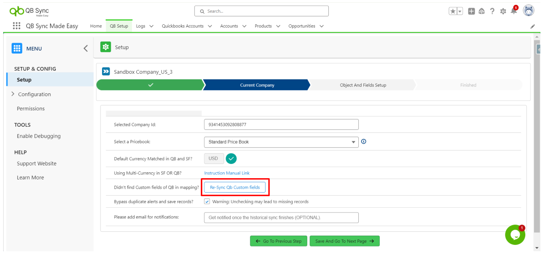Expand the Logs tab dropdown arrow
Screen dimensions: 544x254
point(151,26)
